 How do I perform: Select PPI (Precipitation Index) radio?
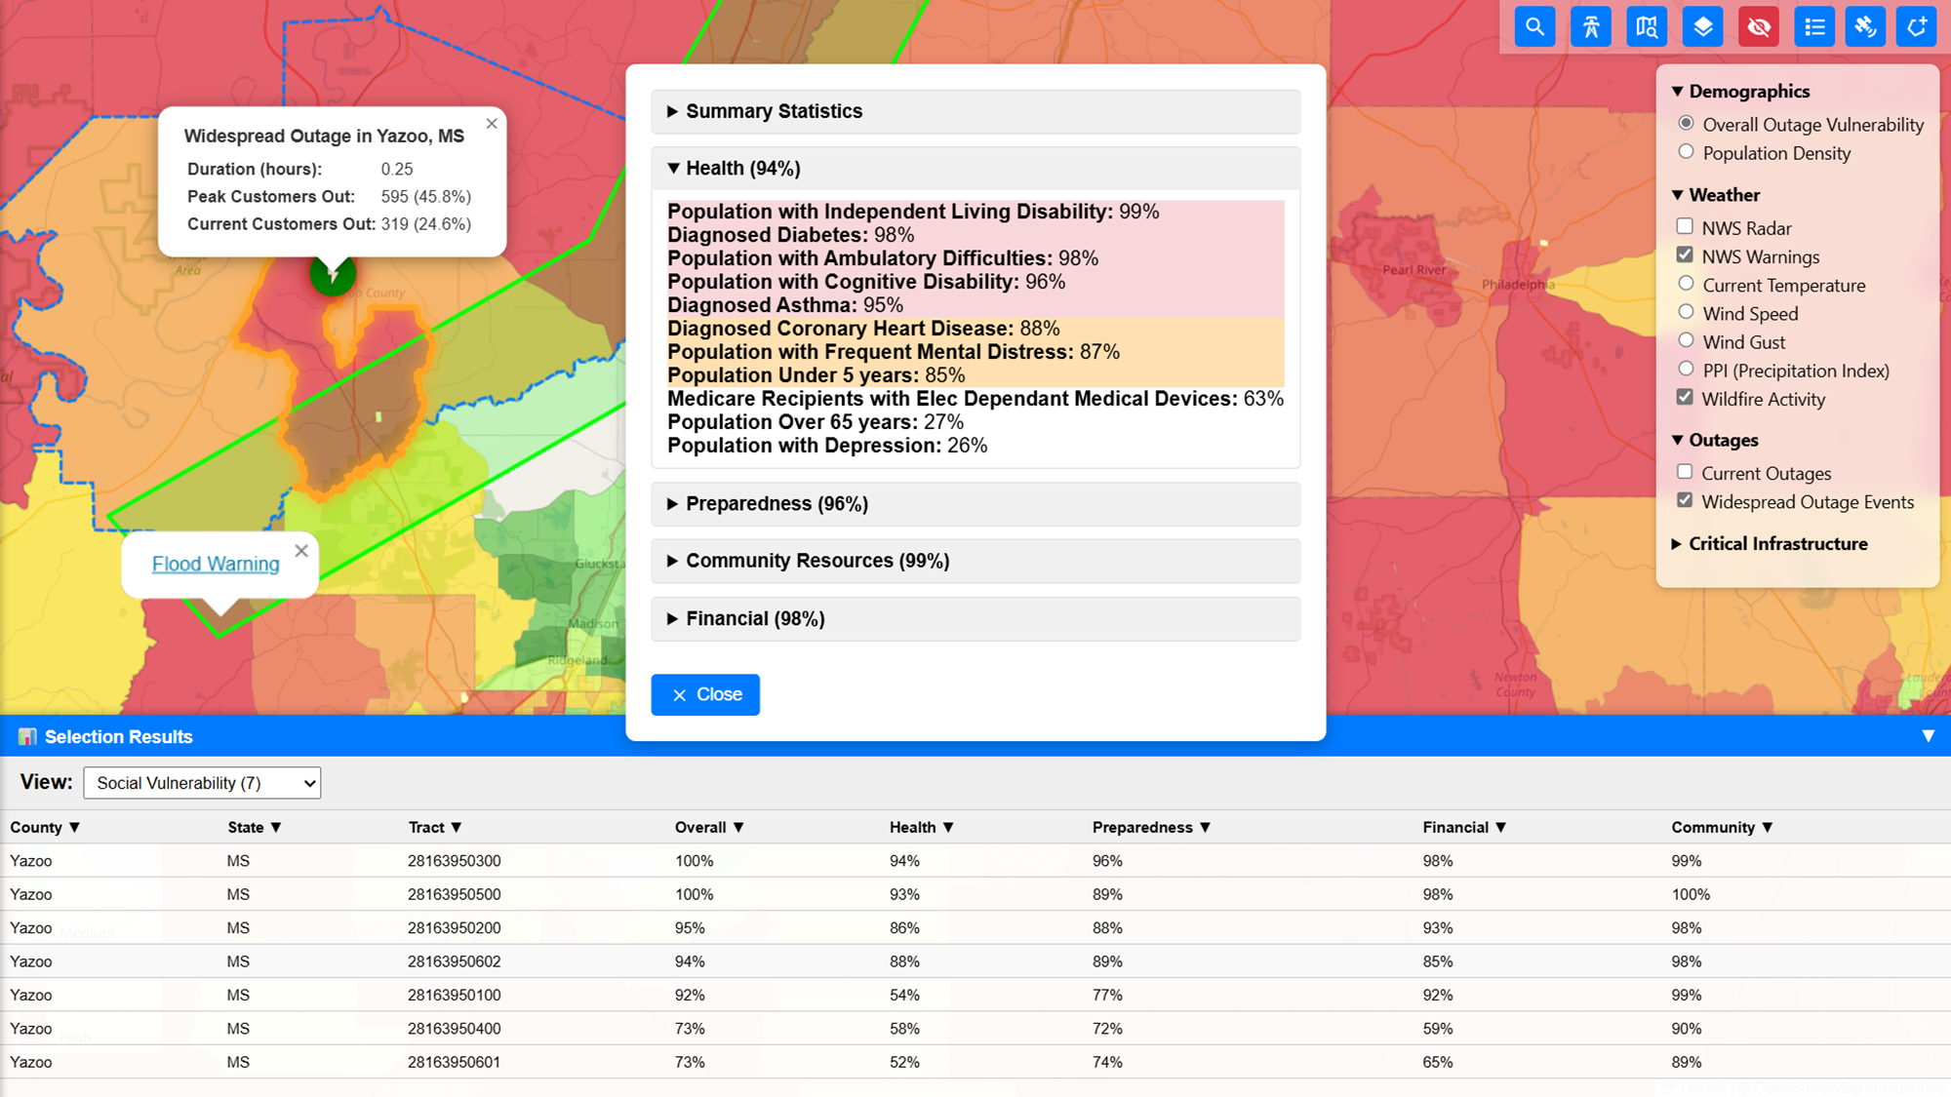[x=1686, y=368]
